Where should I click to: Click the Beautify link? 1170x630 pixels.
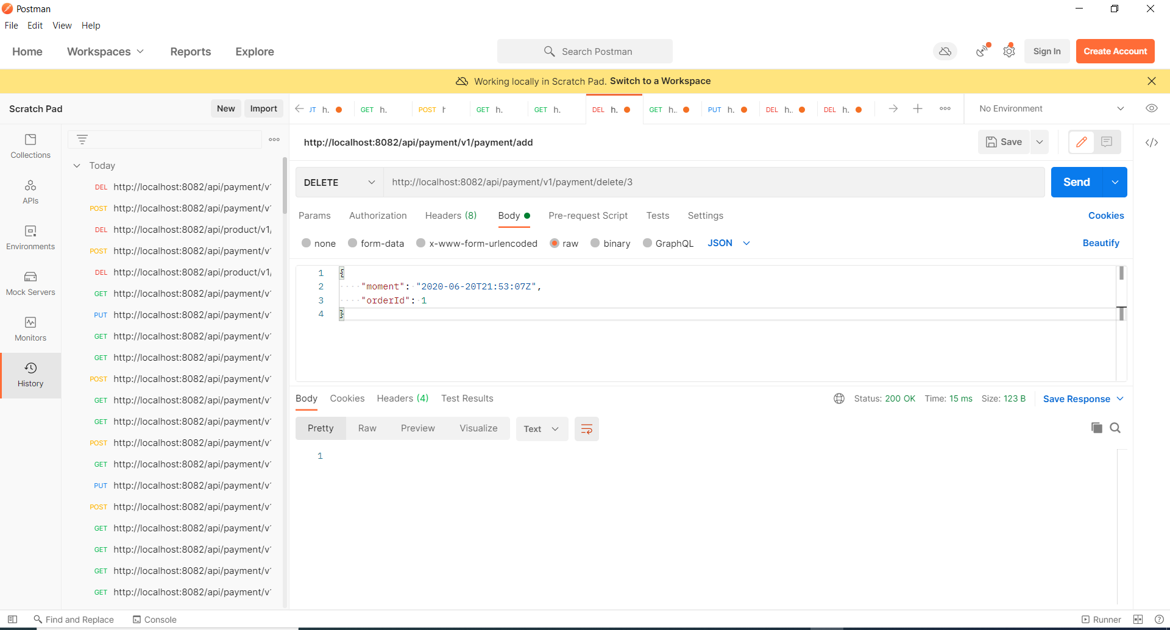[x=1101, y=243]
